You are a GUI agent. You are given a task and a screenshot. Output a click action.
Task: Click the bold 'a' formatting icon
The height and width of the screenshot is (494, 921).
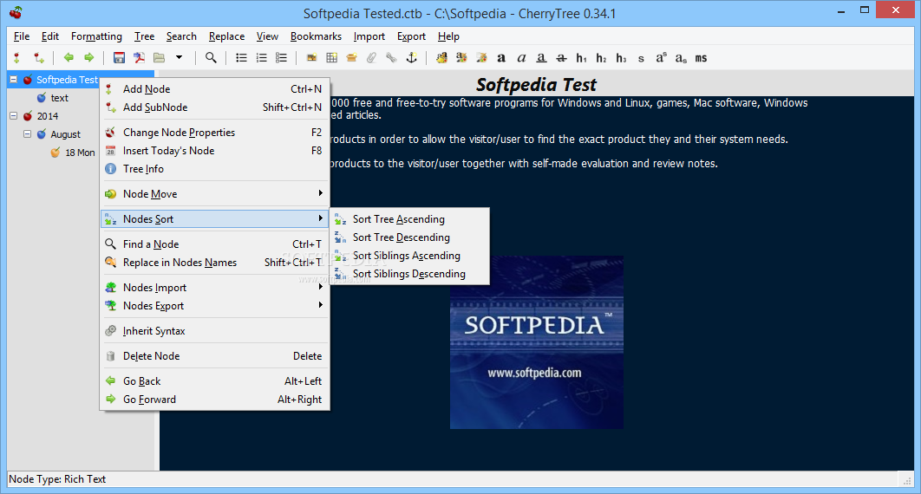click(501, 57)
